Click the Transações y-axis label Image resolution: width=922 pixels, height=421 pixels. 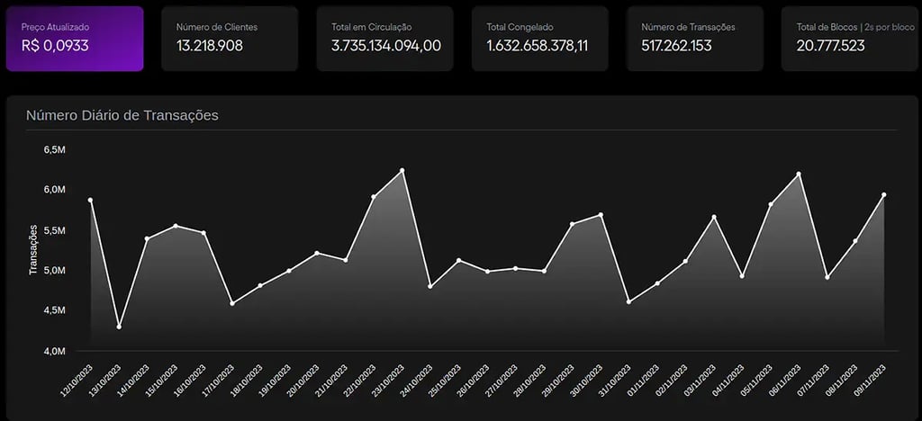33,249
